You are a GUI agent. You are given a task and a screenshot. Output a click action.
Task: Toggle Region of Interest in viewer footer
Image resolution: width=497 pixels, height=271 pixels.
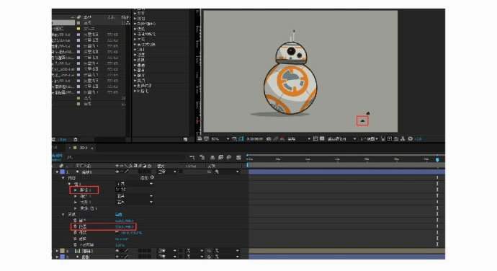click(x=315, y=138)
